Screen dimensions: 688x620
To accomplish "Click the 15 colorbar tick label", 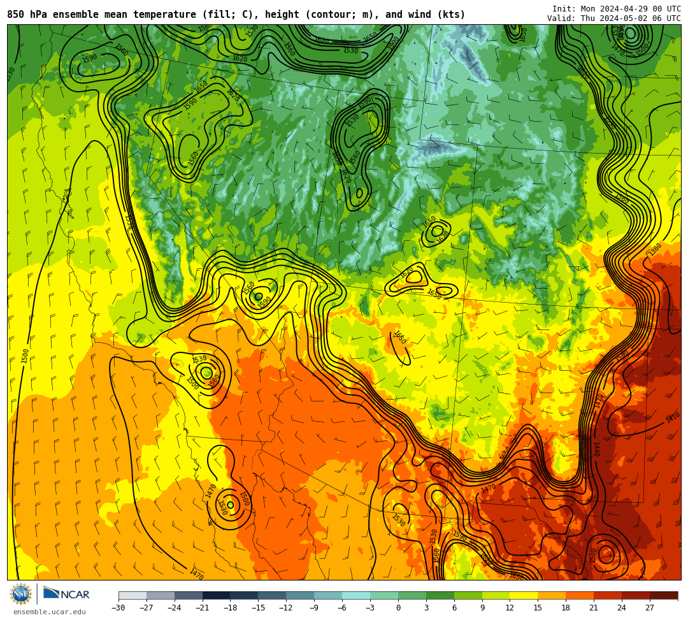I will [x=538, y=608].
